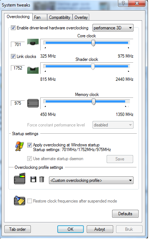Click the core clock GPU chip icon
Image resolution: width=152 pixels, height=242 pixels.
pos(33,42)
